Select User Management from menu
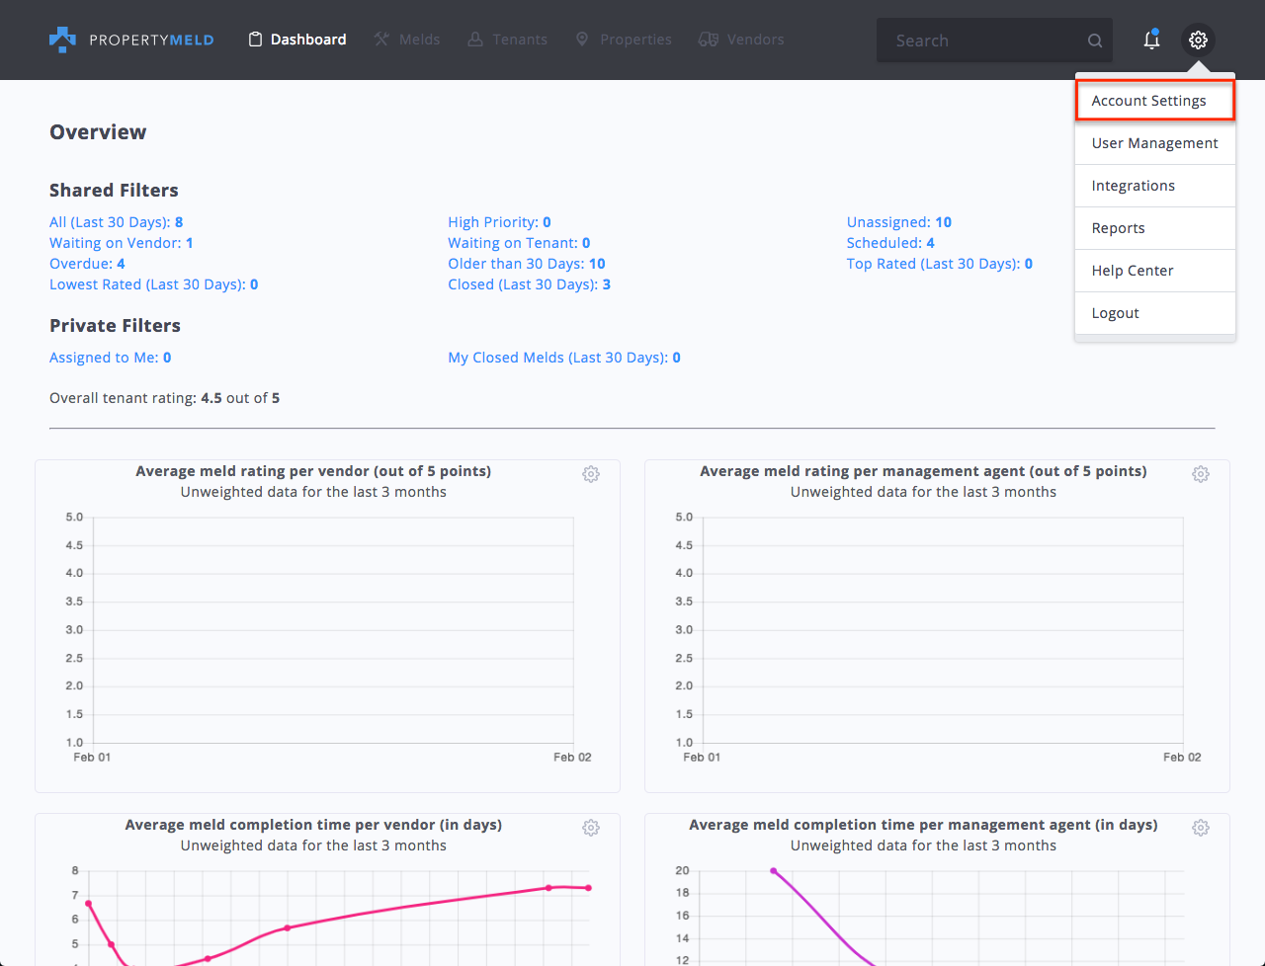This screenshot has height=966, width=1265. pos(1155,143)
